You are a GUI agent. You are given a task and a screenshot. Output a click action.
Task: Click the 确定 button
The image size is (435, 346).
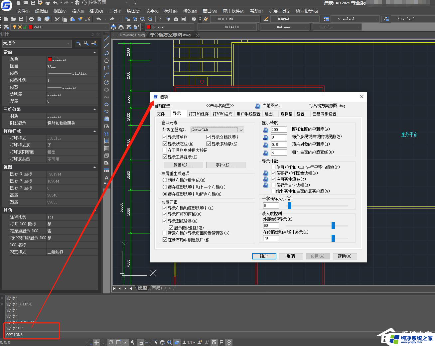pos(264,256)
